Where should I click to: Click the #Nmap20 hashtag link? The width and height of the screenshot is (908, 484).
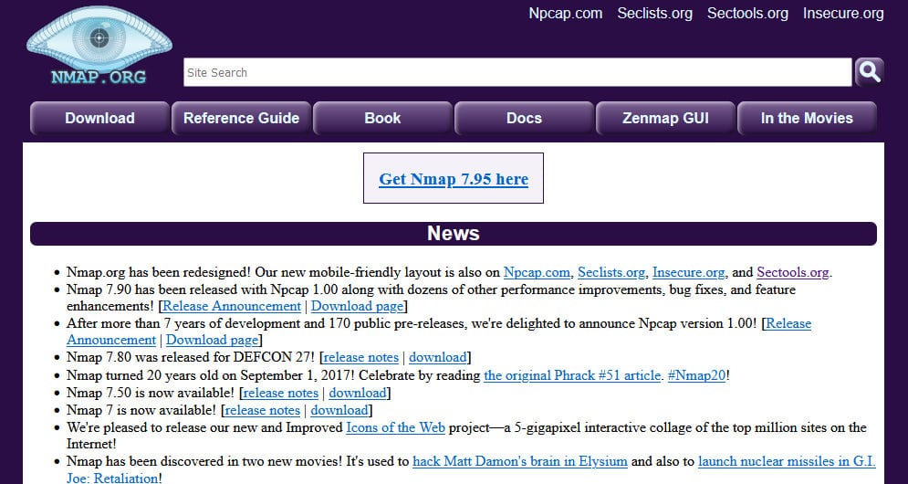[696, 375]
